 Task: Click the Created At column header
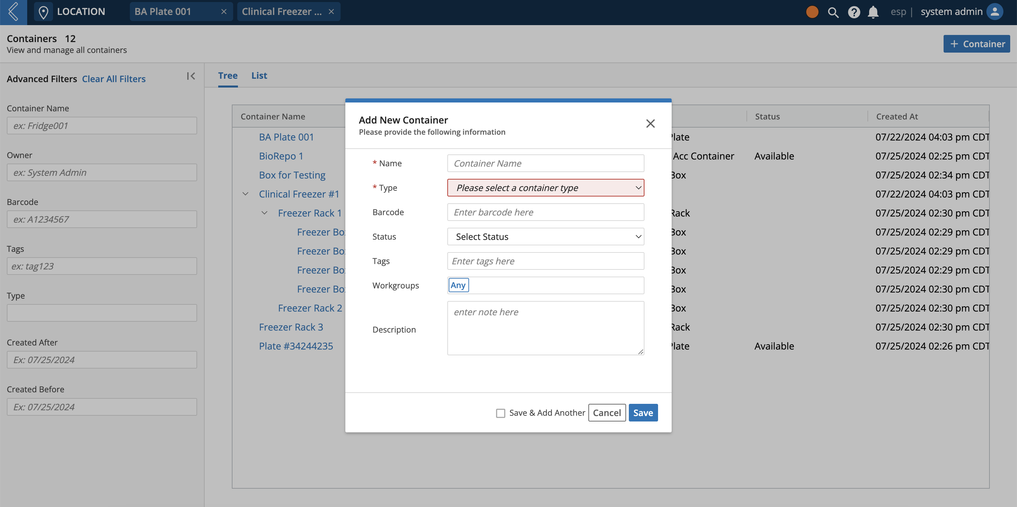click(897, 116)
